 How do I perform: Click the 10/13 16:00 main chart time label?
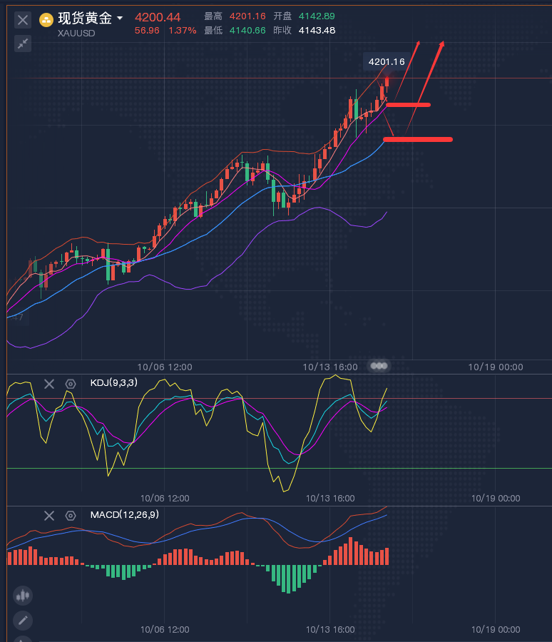(x=330, y=367)
